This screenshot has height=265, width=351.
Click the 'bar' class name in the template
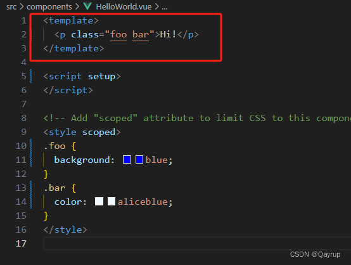(141, 34)
